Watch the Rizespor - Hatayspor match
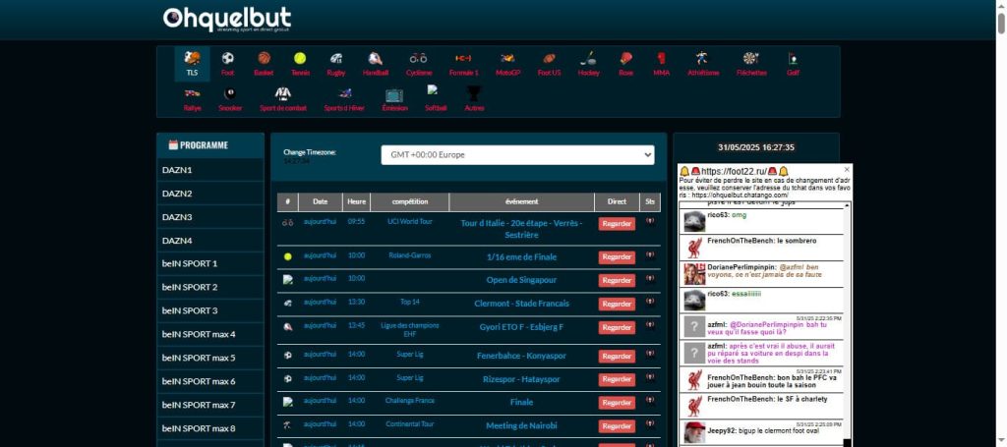This screenshot has height=447, width=1007. coord(618,379)
